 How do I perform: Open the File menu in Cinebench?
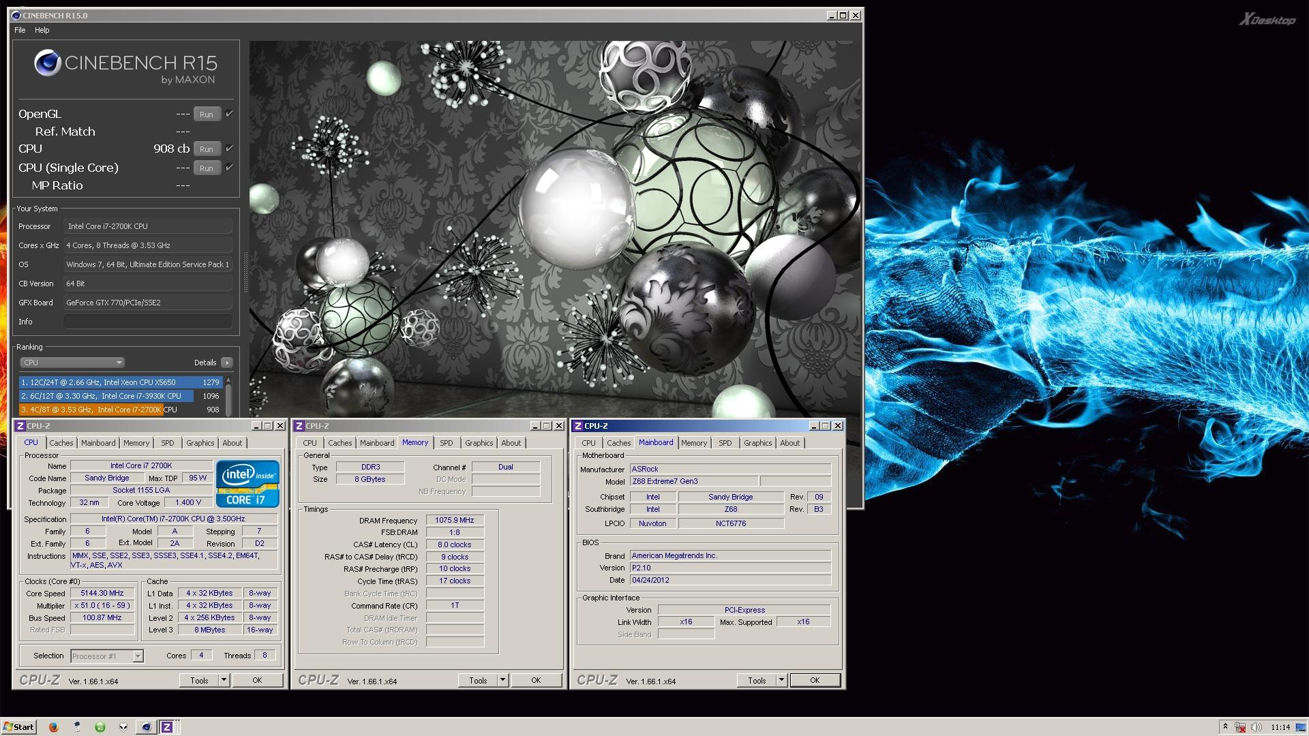tap(20, 30)
